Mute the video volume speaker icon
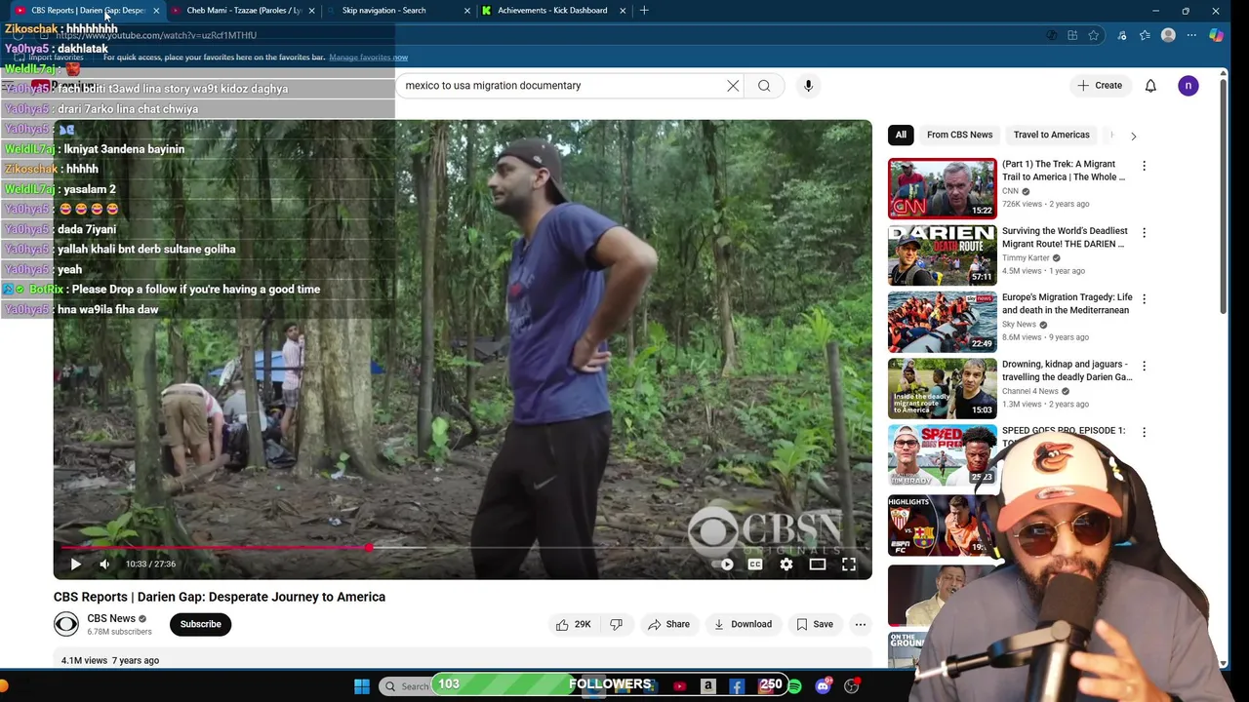This screenshot has width=1249, height=702. pos(104,564)
